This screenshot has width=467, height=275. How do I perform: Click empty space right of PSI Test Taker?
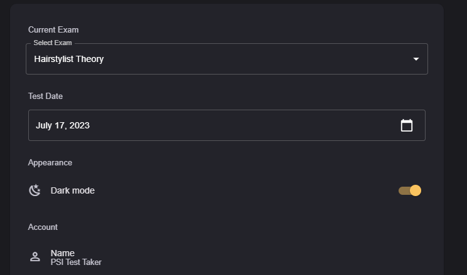[251, 258]
